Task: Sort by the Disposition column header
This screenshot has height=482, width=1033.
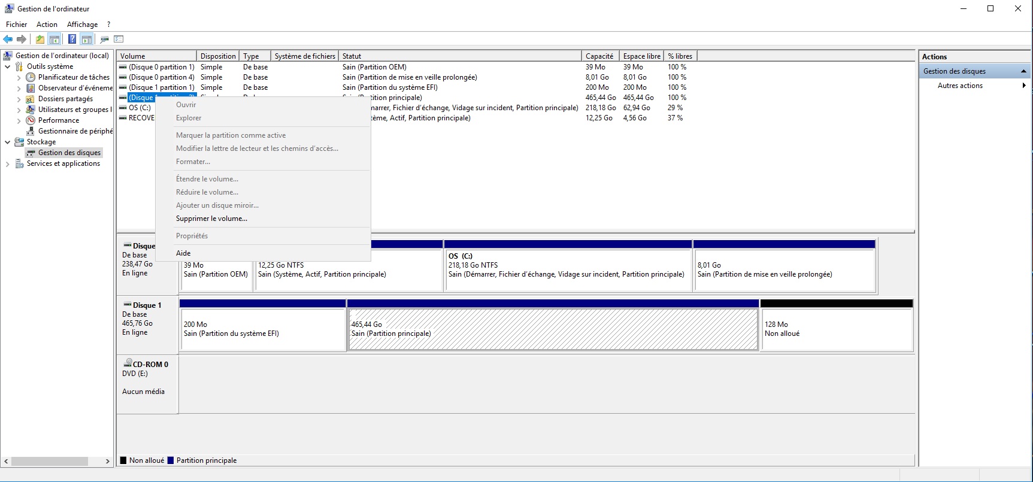Action: click(218, 56)
